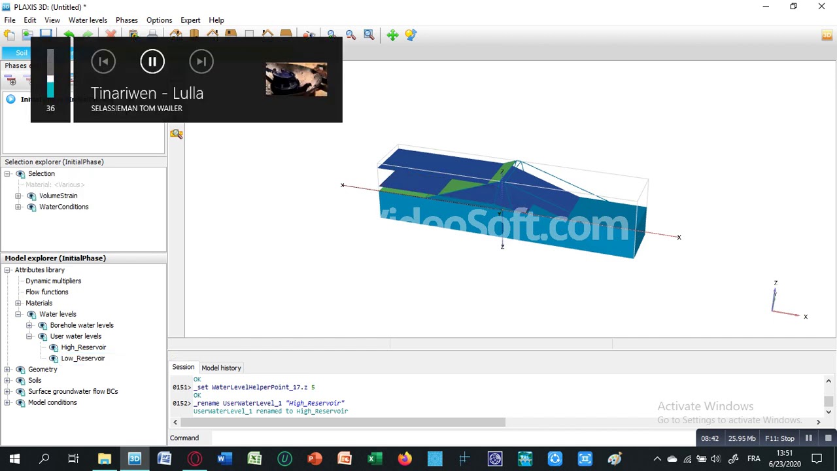The width and height of the screenshot is (837, 471).
Task: Open the PLAXIS 3D taskbar icon
Action: click(x=134, y=459)
